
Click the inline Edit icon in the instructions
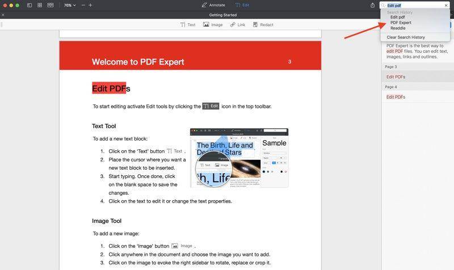(x=211, y=106)
